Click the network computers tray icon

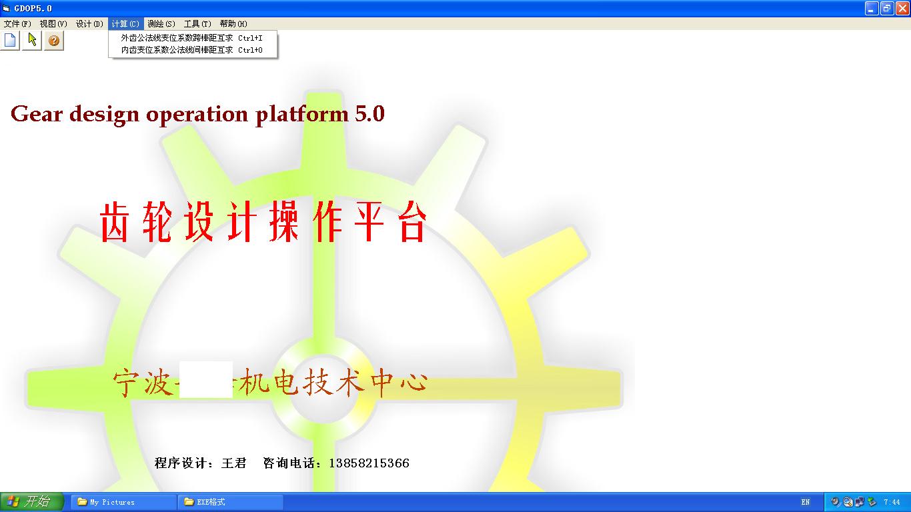860,502
